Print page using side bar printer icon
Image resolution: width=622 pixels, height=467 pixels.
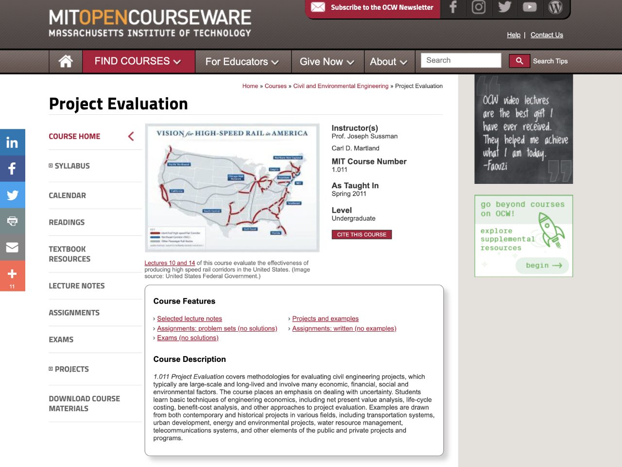tap(13, 221)
